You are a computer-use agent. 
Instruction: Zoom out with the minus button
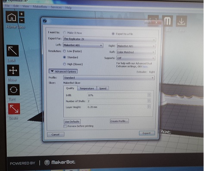pos(22,21)
